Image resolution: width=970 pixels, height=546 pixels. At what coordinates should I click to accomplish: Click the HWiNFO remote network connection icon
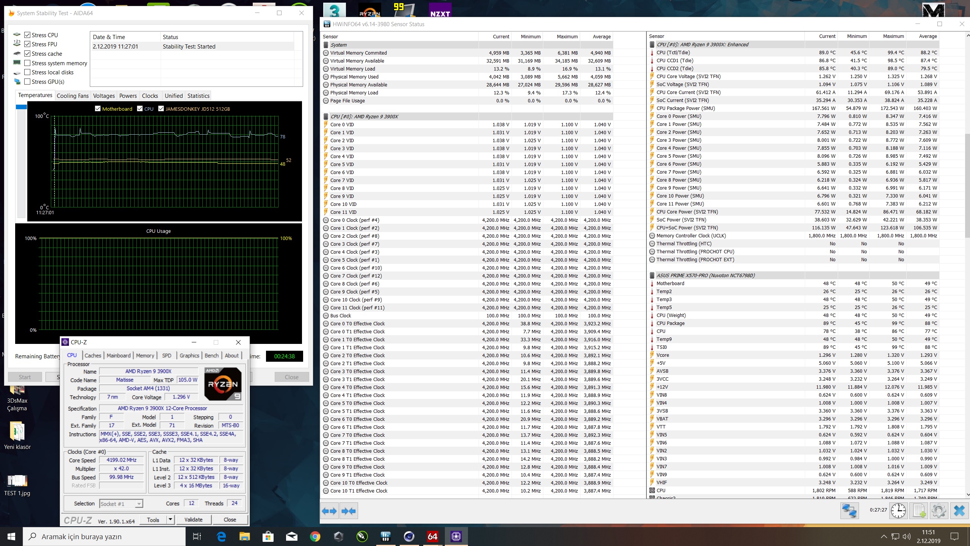(x=849, y=511)
